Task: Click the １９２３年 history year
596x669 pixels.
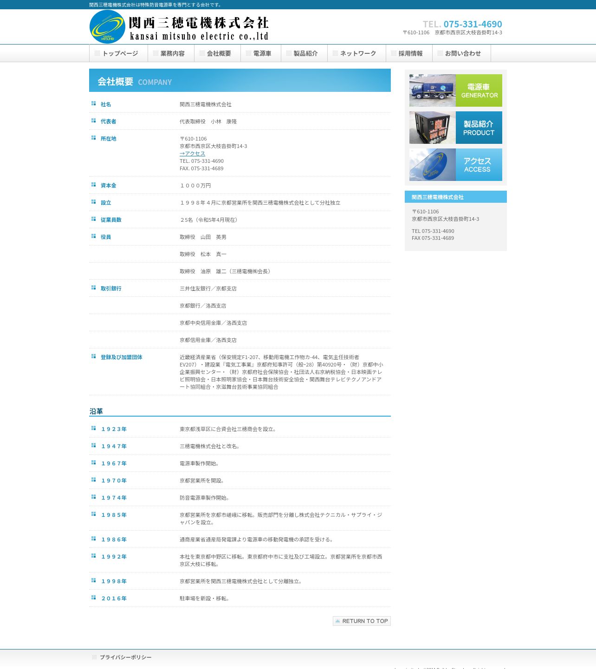Action: [x=114, y=429]
